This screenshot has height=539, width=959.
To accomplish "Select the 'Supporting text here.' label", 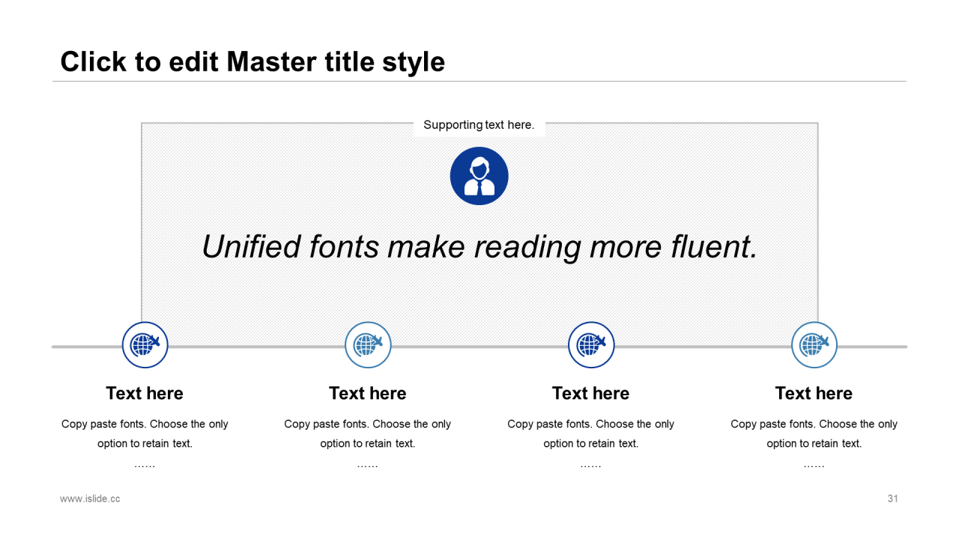I will pyautogui.click(x=479, y=125).
